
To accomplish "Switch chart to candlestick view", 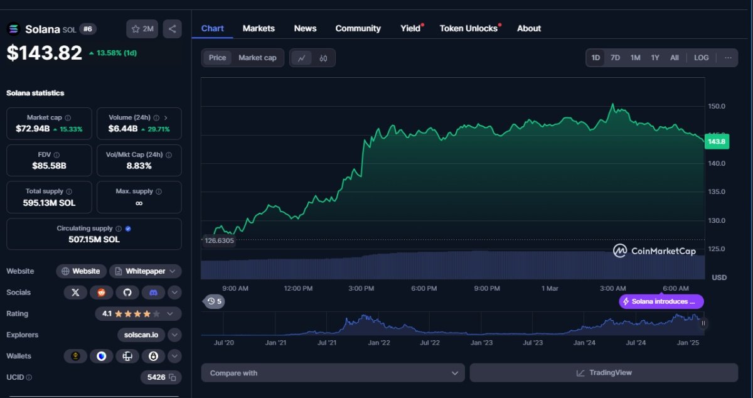I will [x=323, y=58].
